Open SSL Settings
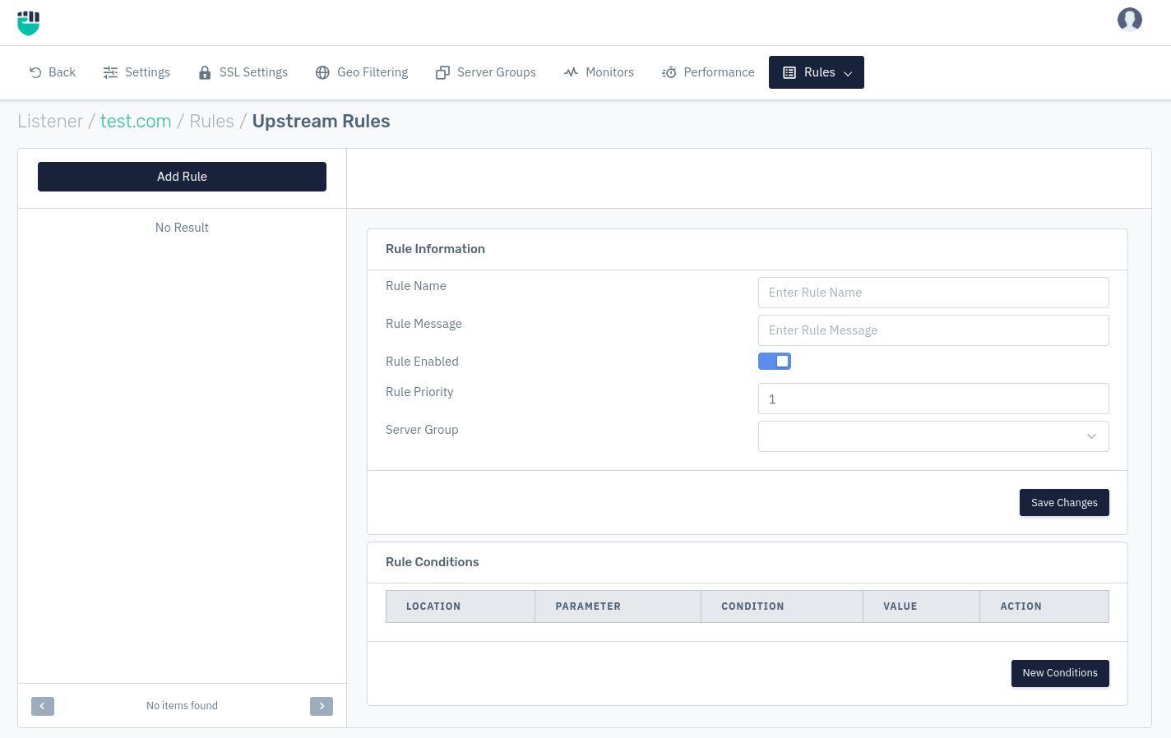Viewport: 1171px width, 738px height. click(243, 72)
